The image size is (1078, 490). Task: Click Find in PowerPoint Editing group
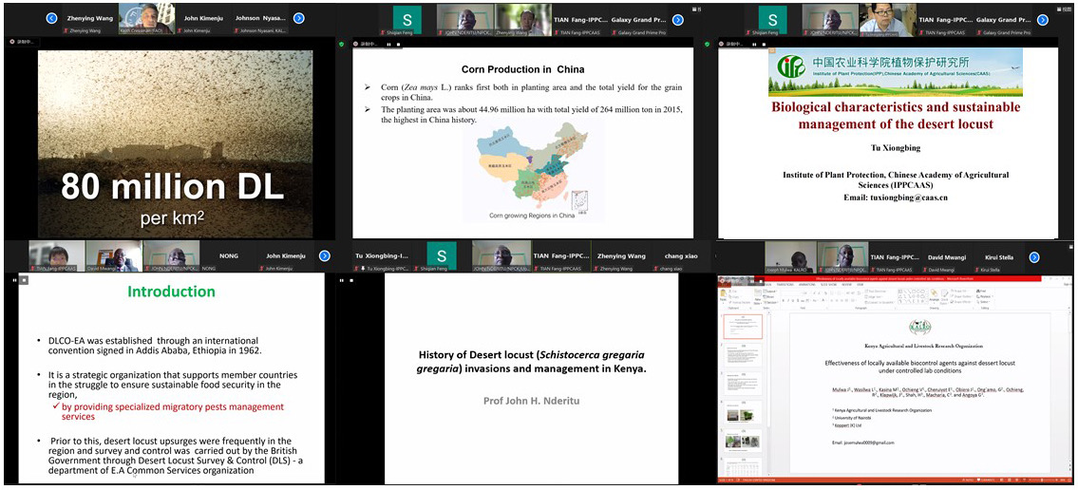tap(982, 291)
